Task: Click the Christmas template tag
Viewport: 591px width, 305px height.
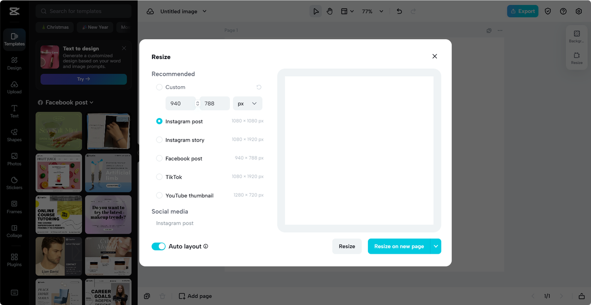Action: coord(55,27)
